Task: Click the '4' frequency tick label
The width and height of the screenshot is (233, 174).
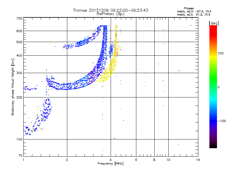Action: click(x=111, y=160)
